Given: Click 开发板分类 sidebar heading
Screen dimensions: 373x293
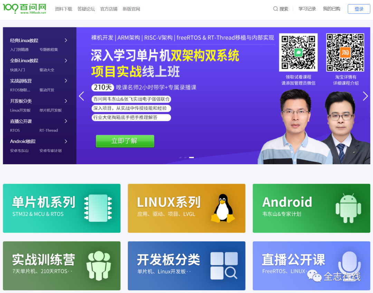Looking at the screenshot, I should pyautogui.click(x=21, y=101).
